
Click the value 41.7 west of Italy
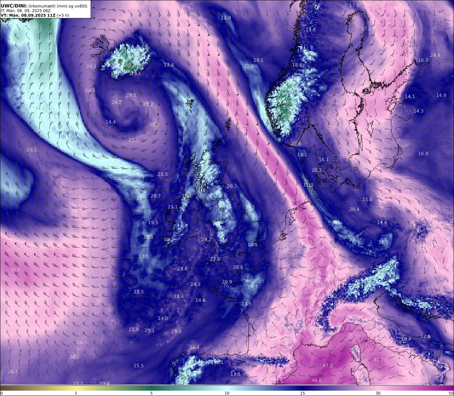pos(378,359)
